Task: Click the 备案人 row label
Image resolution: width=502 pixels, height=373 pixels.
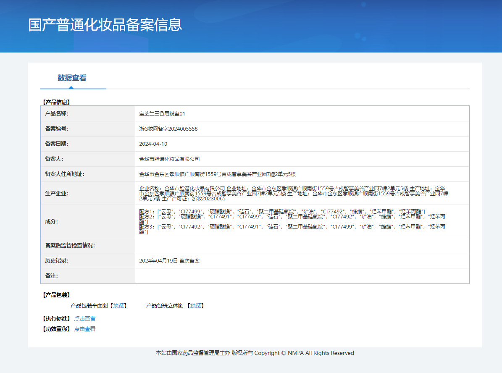Action: 54,159
